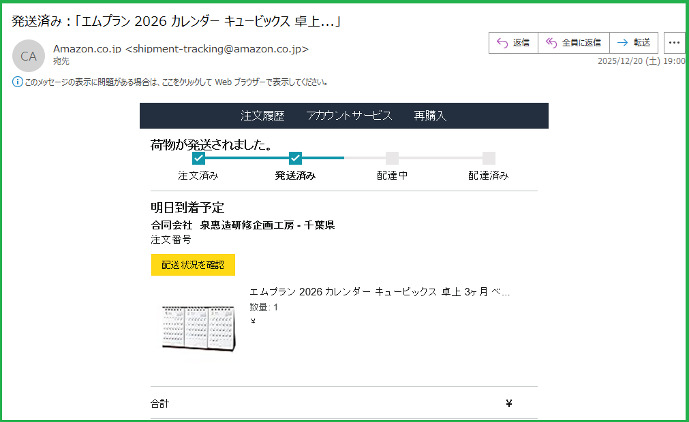Open message in web browser notice link
689x422 pixels.
pyautogui.click(x=177, y=82)
